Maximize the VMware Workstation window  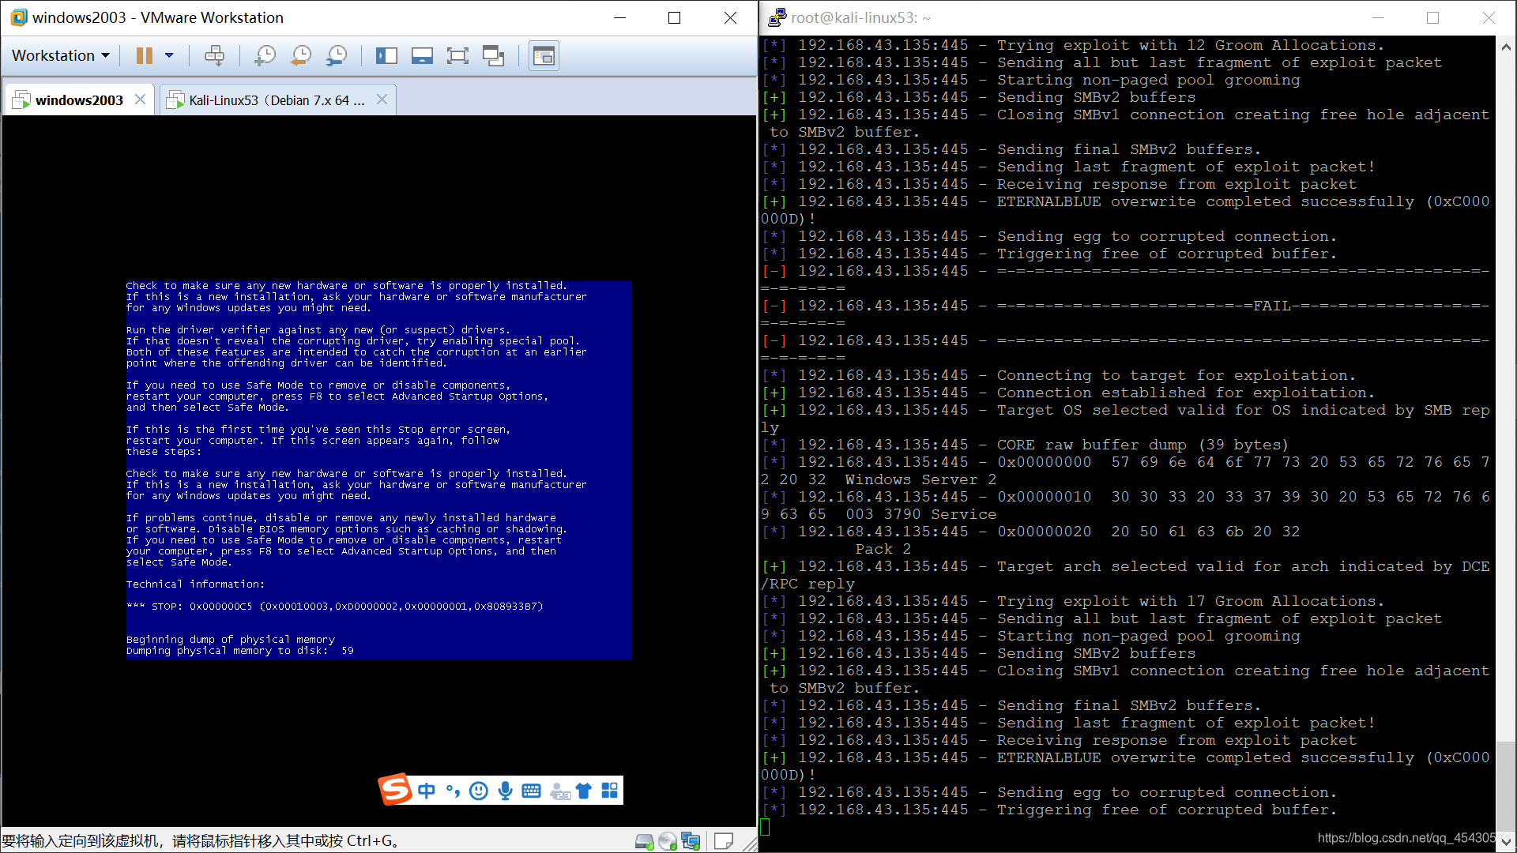(674, 17)
